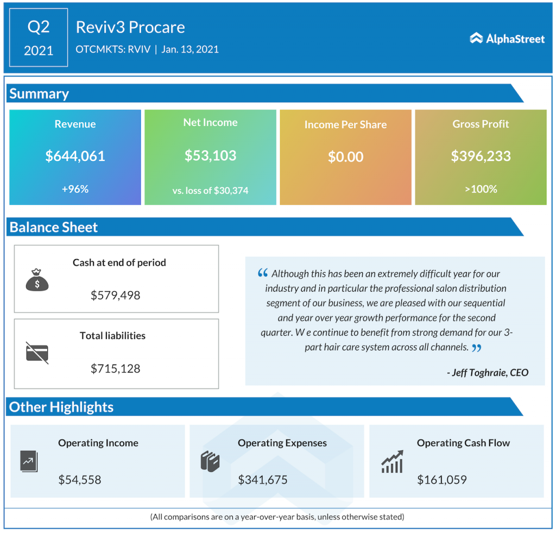The width and height of the screenshot is (556, 533).
Task: Select the Income Per Share card
Action: [345, 157]
